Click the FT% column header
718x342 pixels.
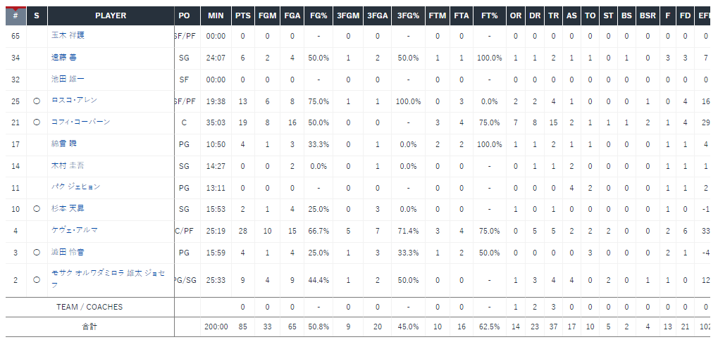(x=490, y=15)
